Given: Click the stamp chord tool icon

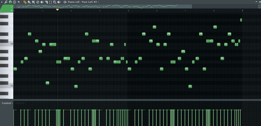Looking at the screenshot, I should (14, 2).
